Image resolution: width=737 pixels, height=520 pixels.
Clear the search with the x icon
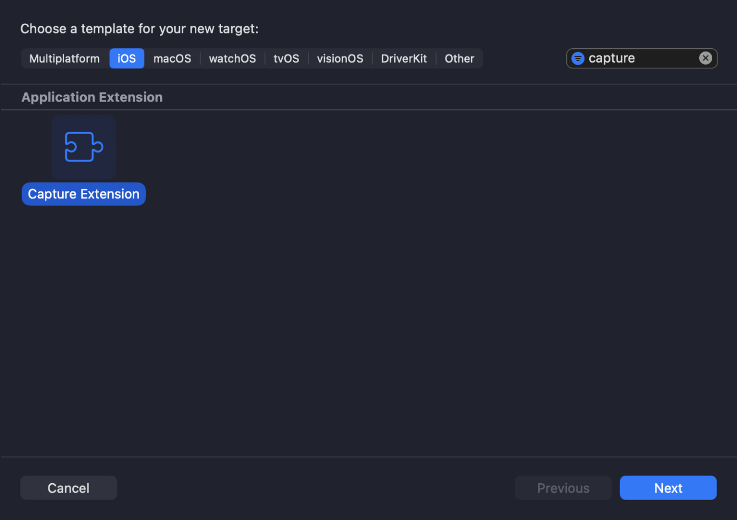click(705, 58)
